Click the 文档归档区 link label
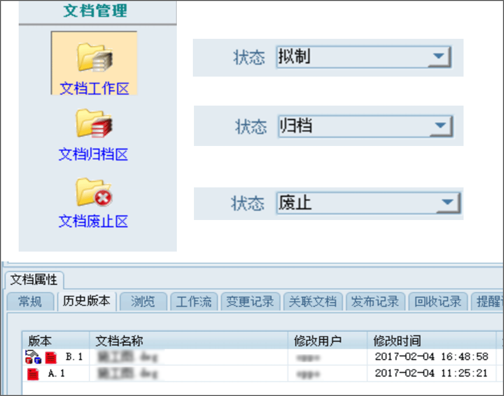The height and width of the screenshot is (396, 504). tap(93, 154)
